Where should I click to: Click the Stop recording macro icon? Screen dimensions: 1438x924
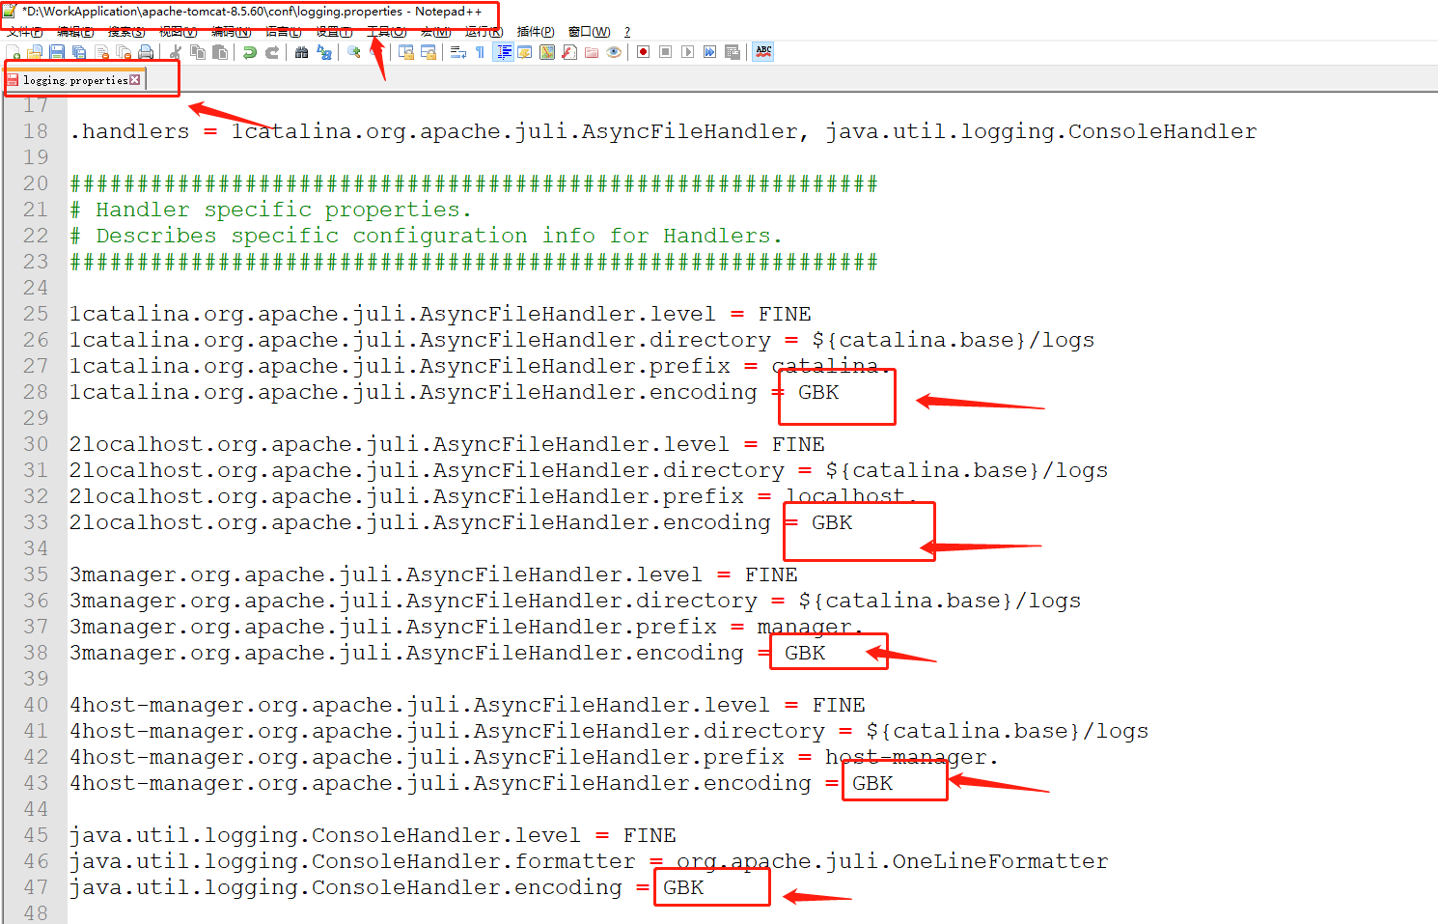[x=665, y=52]
